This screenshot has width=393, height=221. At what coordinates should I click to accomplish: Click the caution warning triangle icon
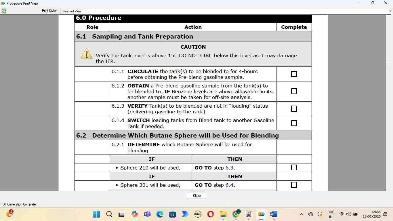tap(87, 54)
